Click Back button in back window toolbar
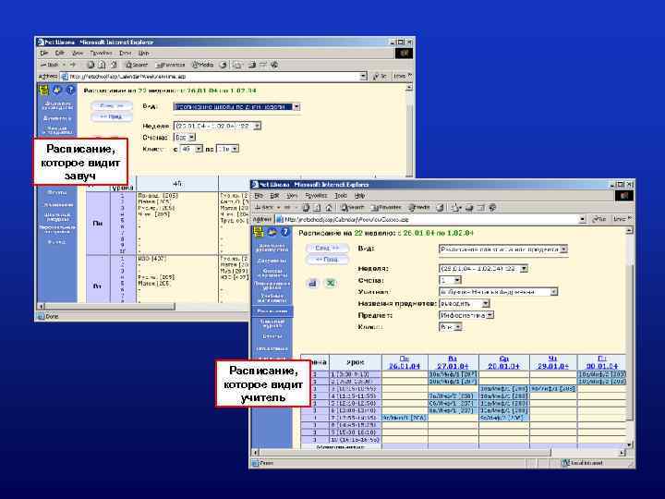This screenshot has width=665, height=499. (50, 65)
